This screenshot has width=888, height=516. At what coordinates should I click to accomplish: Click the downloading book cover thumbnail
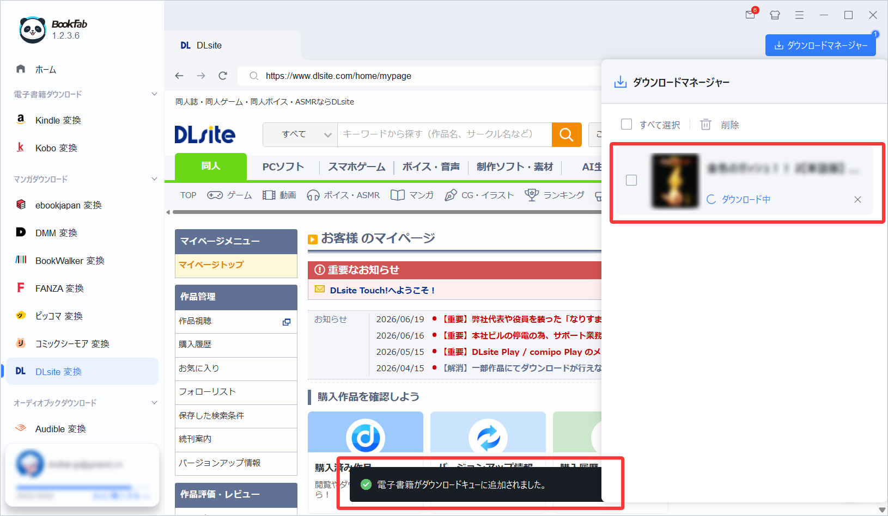[x=675, y=181]
